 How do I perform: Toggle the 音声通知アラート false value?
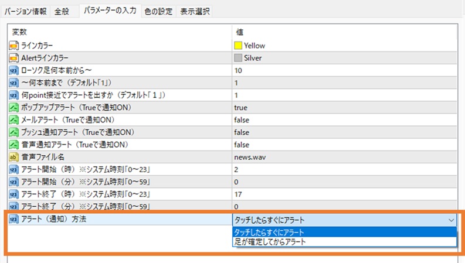[x=242, y=145]
